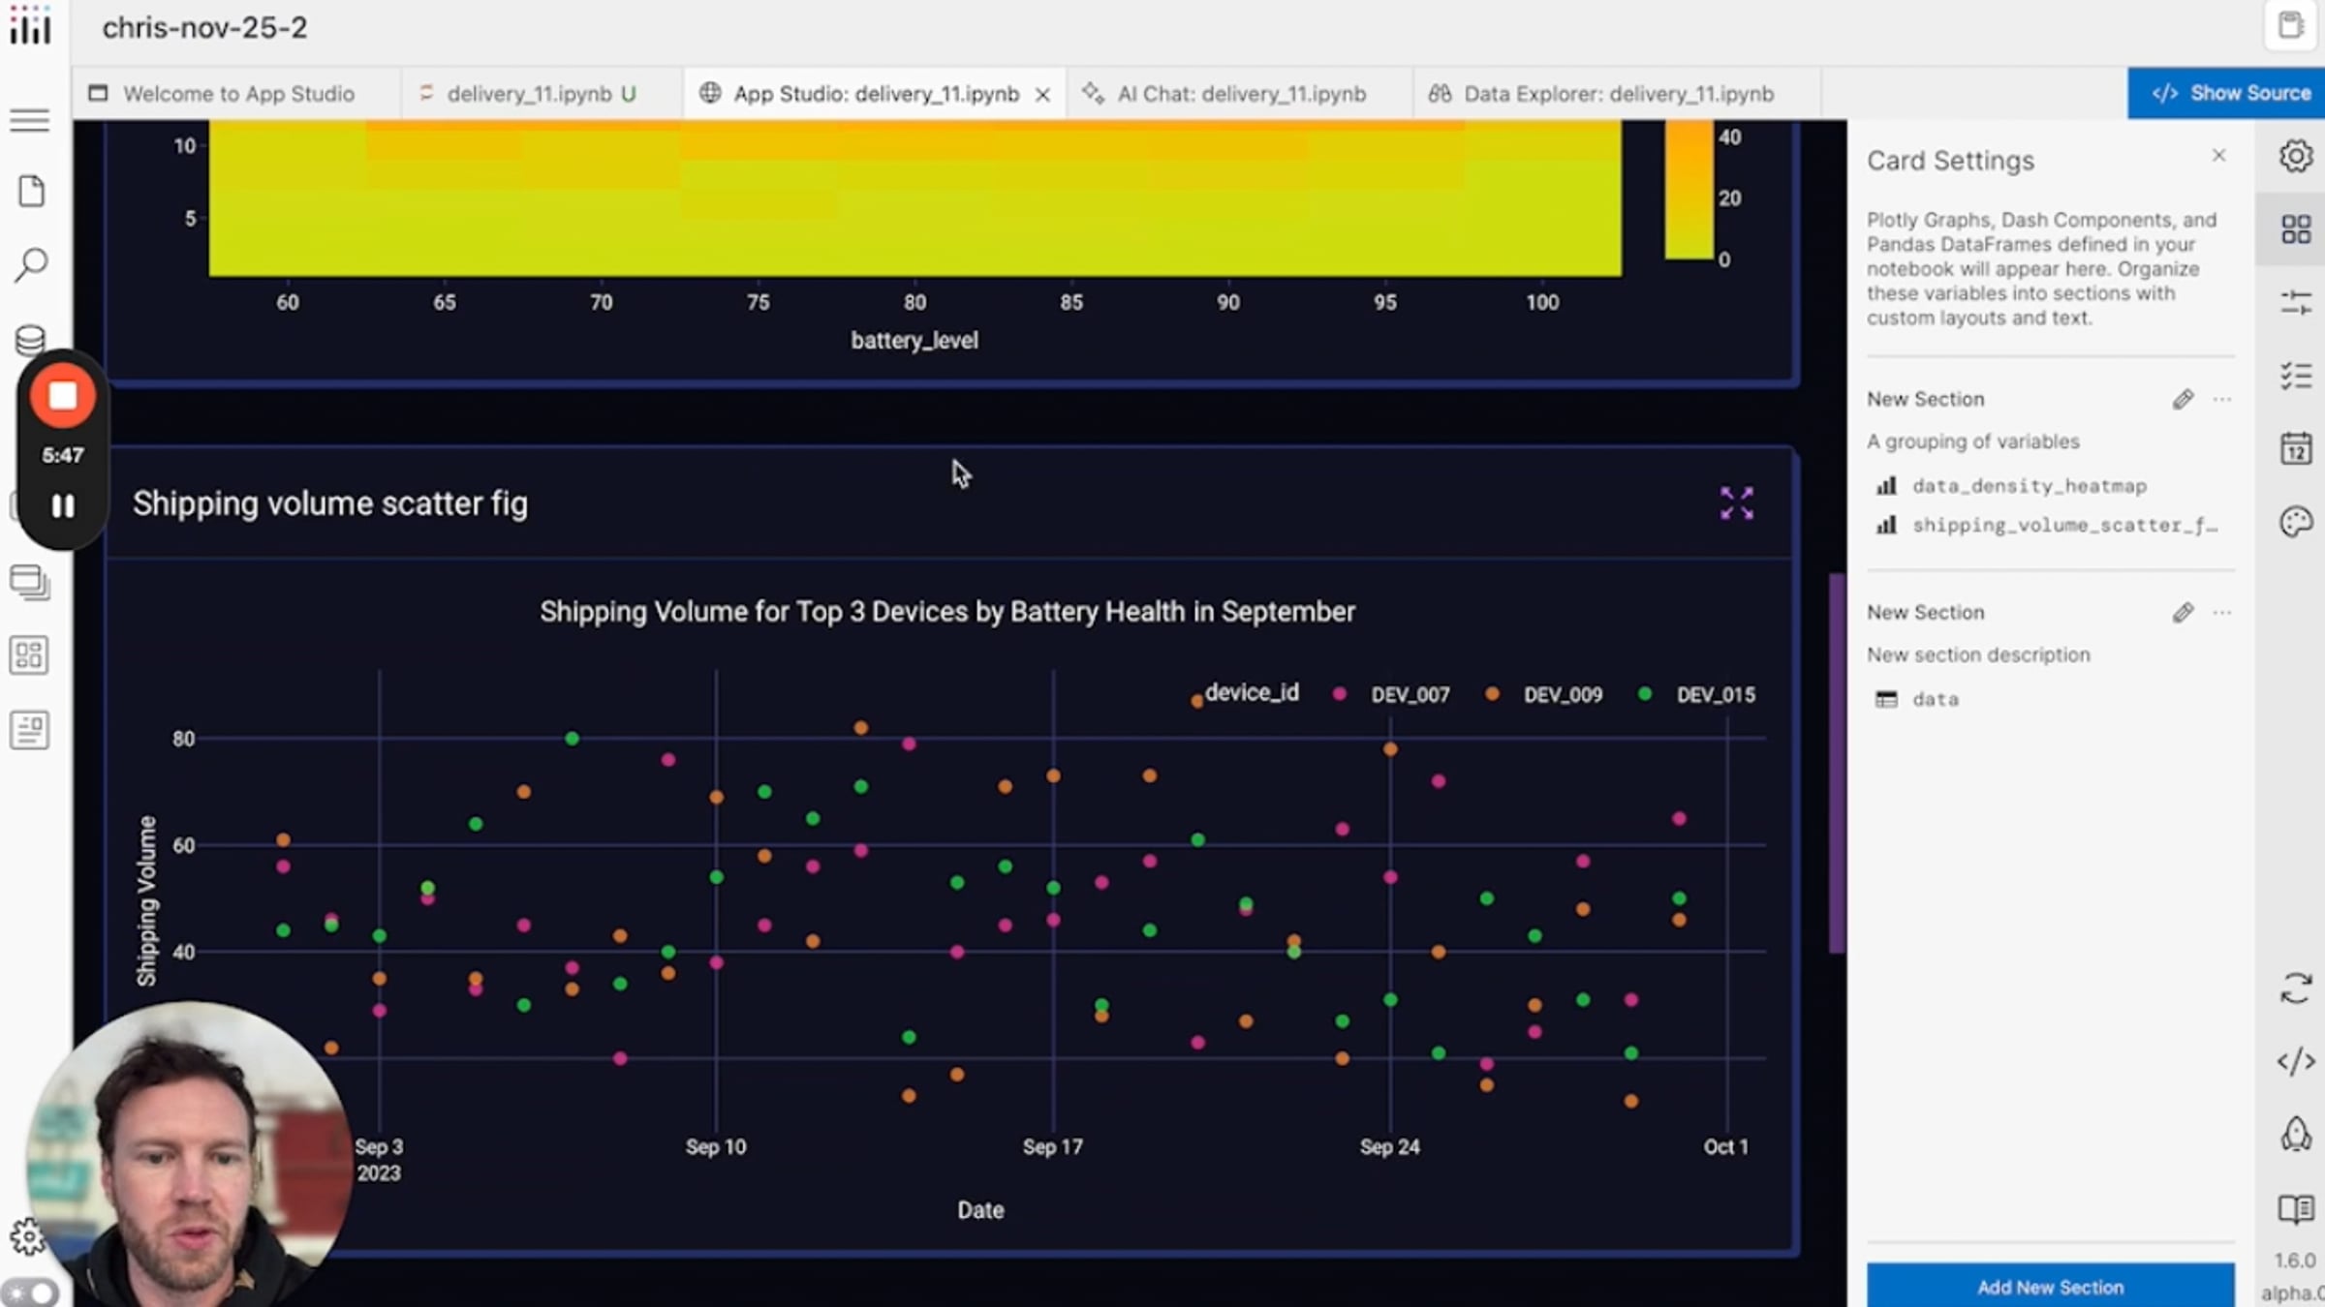Screen dimensions: 2325x1307
Task: Open the code view panel icon
Action: 2296,1062
